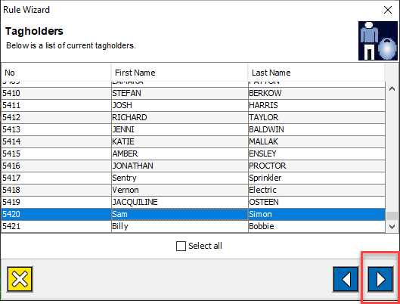Click the highlighted row 5420 Sam Simon
This screenshot has width=400, height=304.
(x=193, y=214)
